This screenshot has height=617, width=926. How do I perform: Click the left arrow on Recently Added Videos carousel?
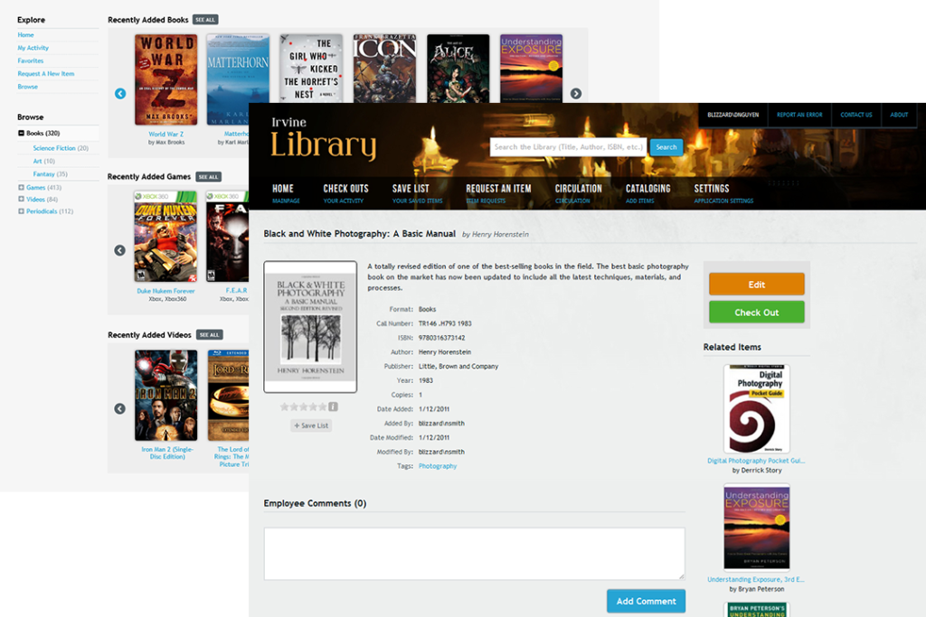coord(119,408)
